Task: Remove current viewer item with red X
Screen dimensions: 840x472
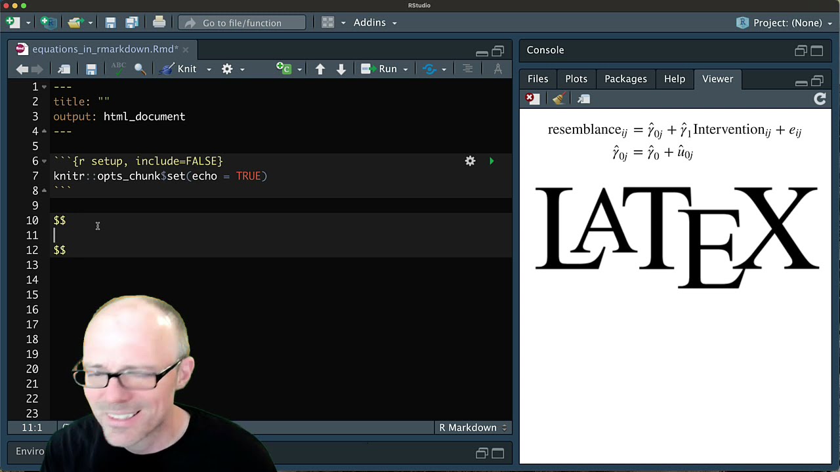Action: pyautogui.click(x=532, y=99)
